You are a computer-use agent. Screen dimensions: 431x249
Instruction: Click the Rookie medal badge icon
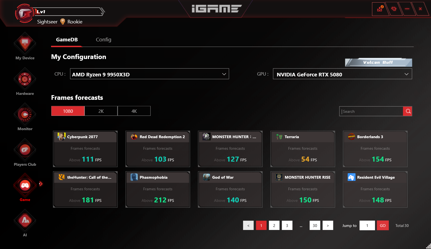[x=63, y=22]
